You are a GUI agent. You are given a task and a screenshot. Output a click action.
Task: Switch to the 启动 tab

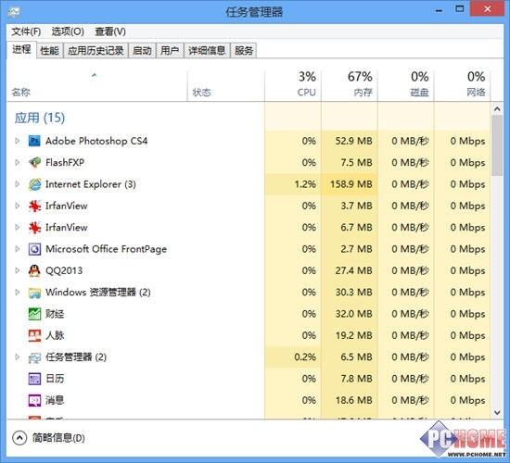tap(142, 51)
